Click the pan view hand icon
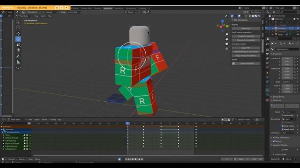300x168 pixels. [x=227, y=39]
